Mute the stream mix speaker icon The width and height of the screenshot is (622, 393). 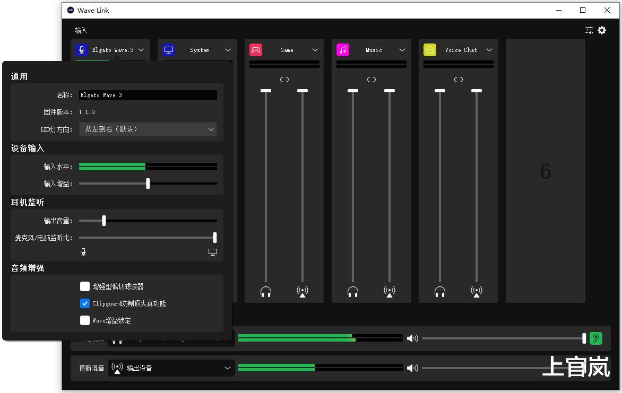coord(412,368)
